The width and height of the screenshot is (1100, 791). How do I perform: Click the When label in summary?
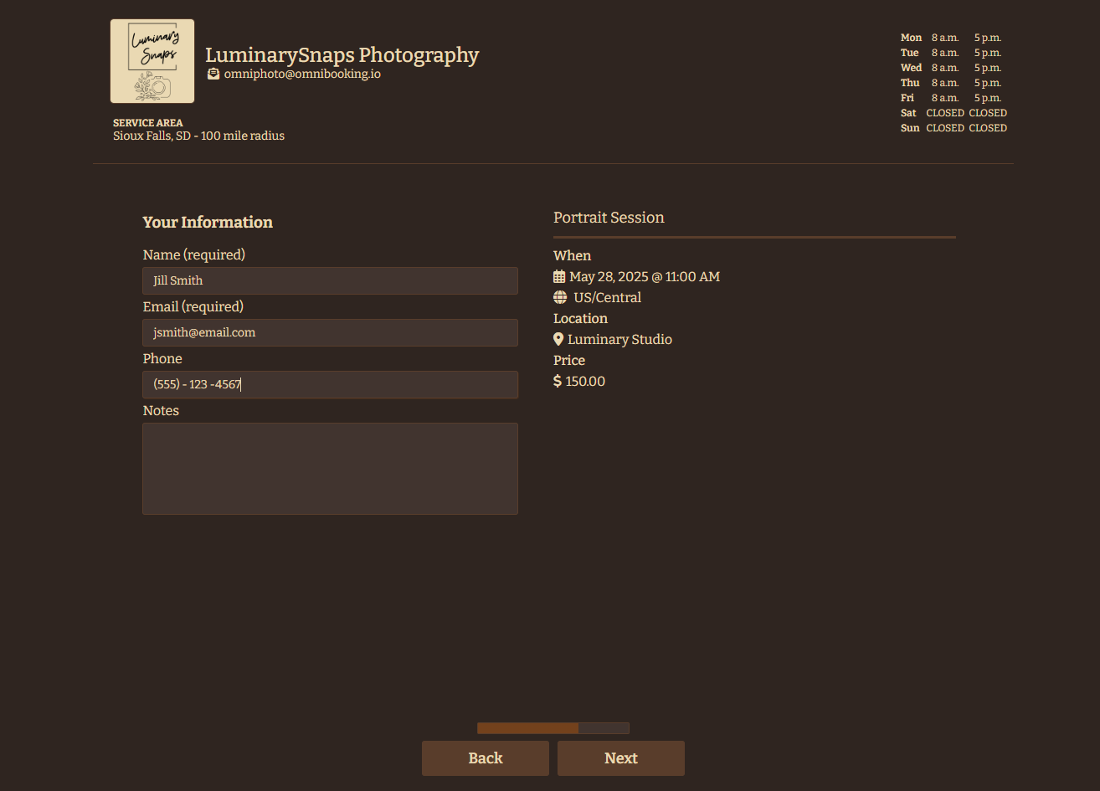[573, 255]
